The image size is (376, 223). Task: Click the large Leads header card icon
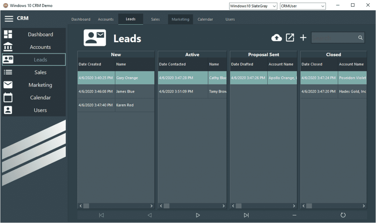pos(95,38)
